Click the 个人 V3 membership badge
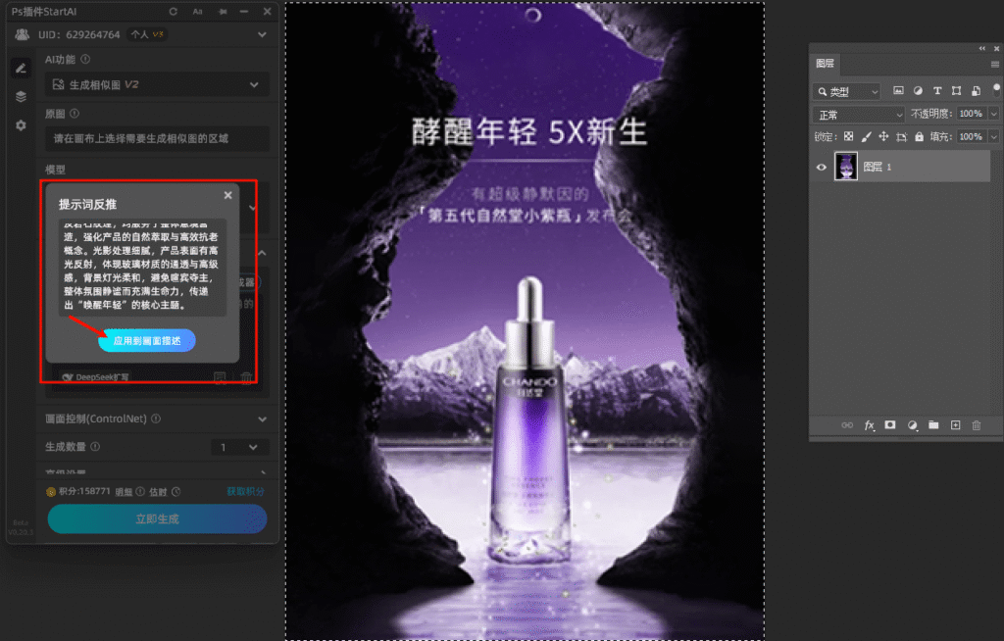 (147, 34)
